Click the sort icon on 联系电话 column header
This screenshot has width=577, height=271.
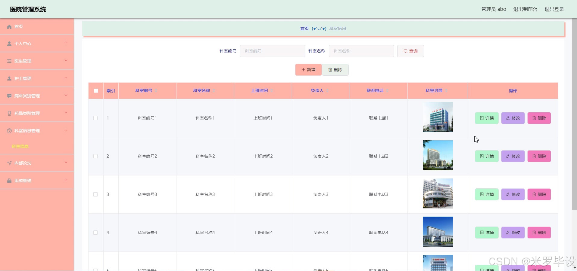[387, 91]
